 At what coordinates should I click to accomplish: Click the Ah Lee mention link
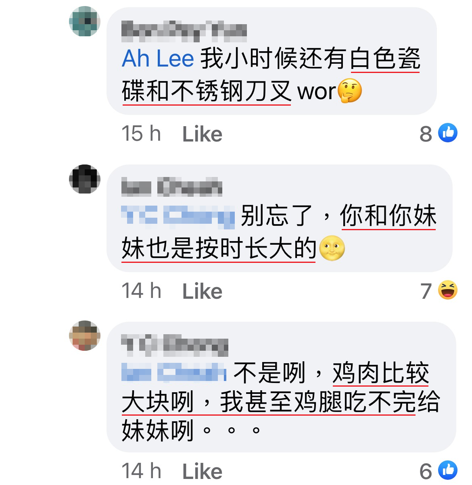158,58
